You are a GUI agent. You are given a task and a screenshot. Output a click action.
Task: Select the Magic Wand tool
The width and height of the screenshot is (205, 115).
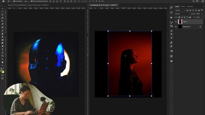coord(2,18)
